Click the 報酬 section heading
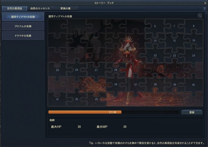 point(52,120)
